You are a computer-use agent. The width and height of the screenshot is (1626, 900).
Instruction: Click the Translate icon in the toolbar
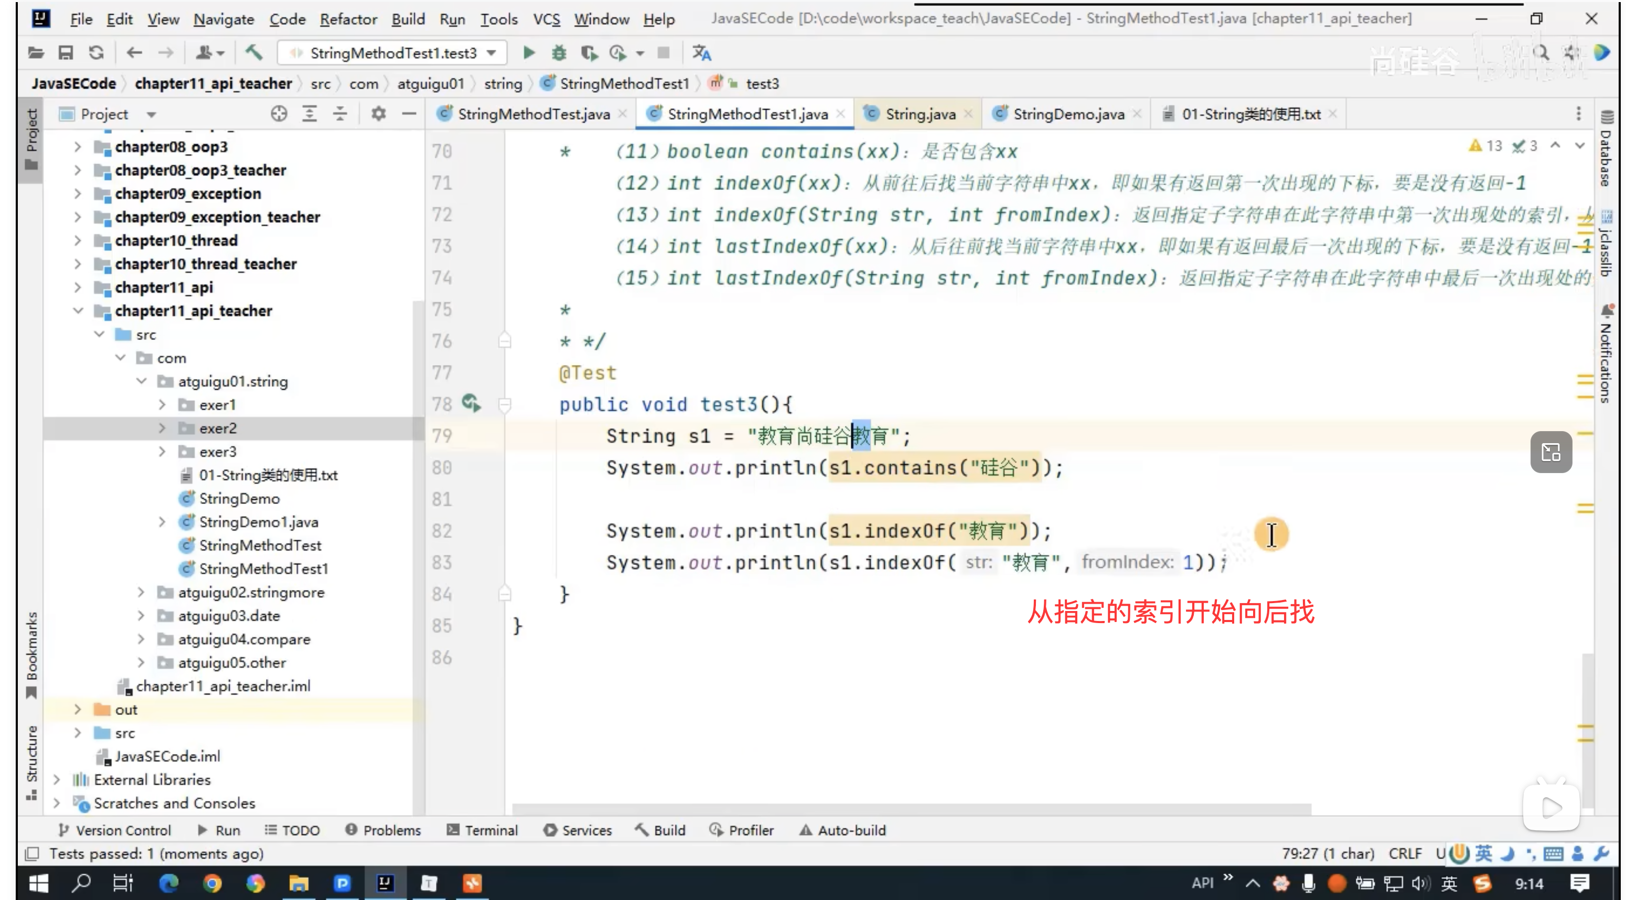(x=701, y=53)
